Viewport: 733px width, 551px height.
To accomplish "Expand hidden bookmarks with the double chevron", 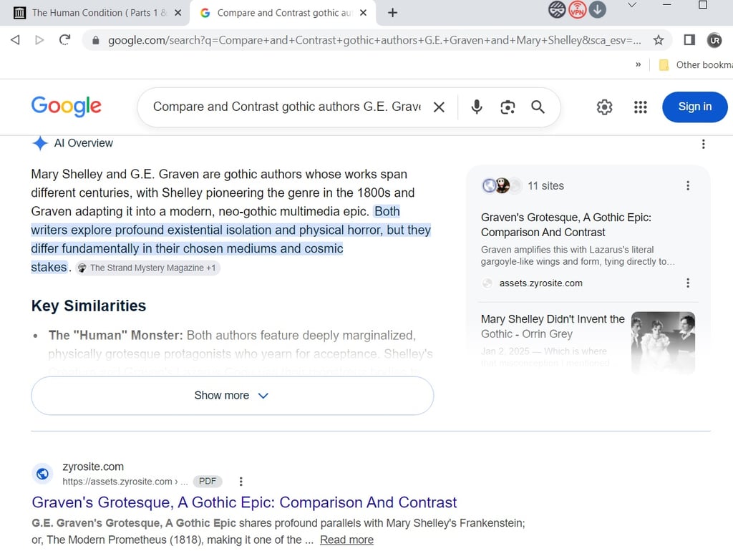I will 638,64.
